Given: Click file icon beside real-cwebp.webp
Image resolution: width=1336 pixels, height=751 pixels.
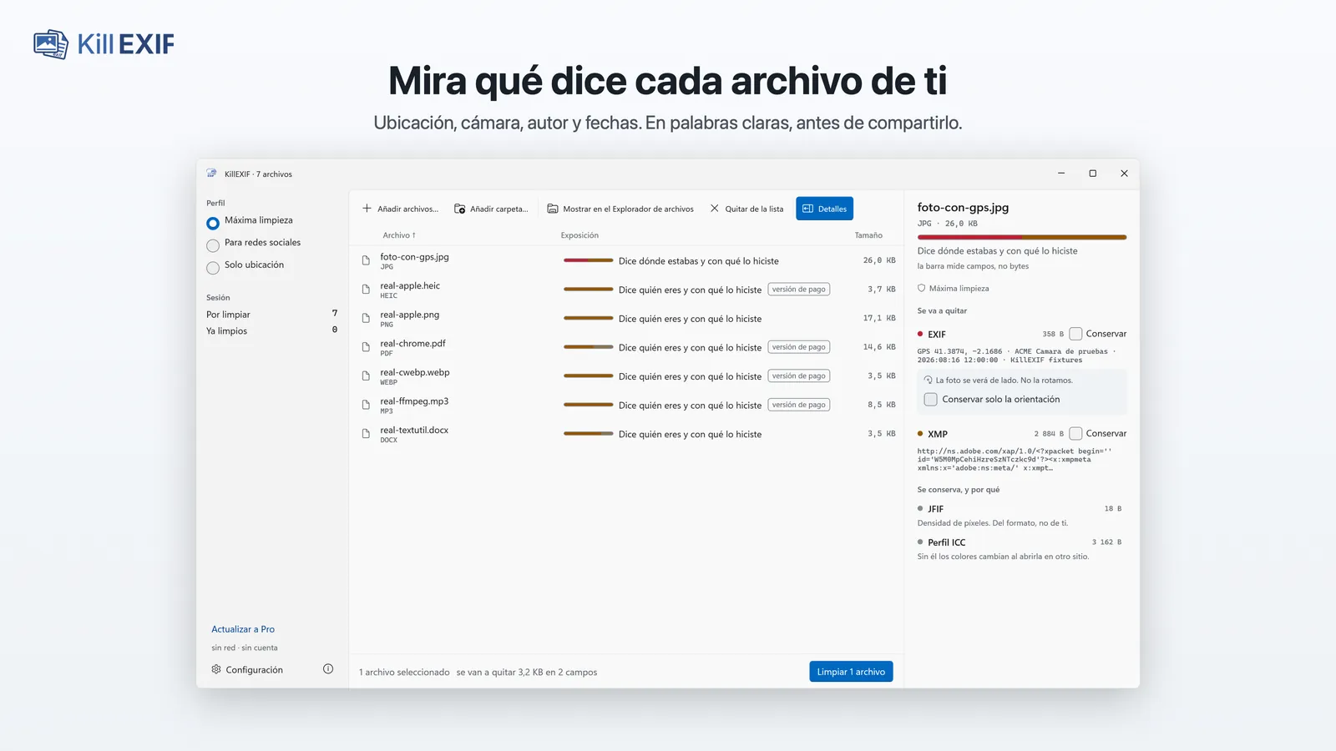Looking at the screenshot, I should [366, 376].
